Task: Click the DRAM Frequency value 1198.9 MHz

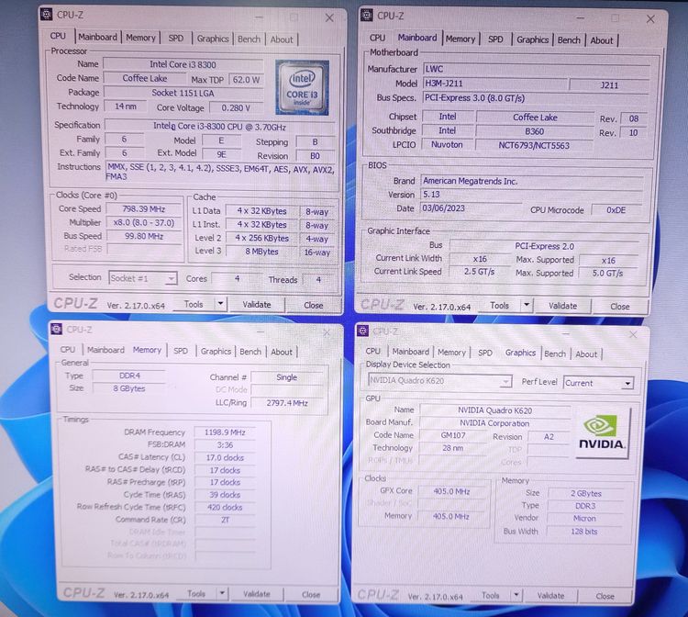Action: coord(225,432)
